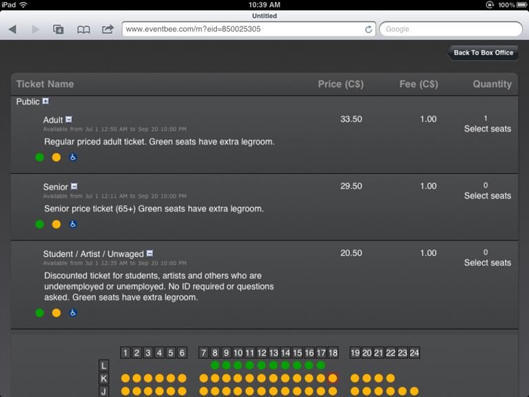The height and width of the screenshot is (397, 529).
Task: Collapse the Student / Artist / Unwaged description
Action: (x=149, y=254)
